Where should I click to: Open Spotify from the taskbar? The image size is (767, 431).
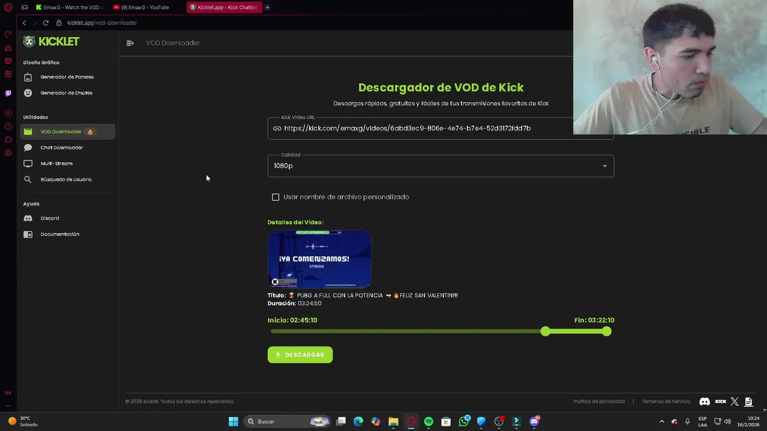[x=428, y=421]
